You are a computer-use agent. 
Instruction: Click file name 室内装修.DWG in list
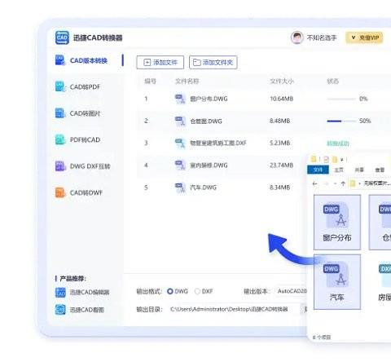pyautogui.click(x=209, y=166)
